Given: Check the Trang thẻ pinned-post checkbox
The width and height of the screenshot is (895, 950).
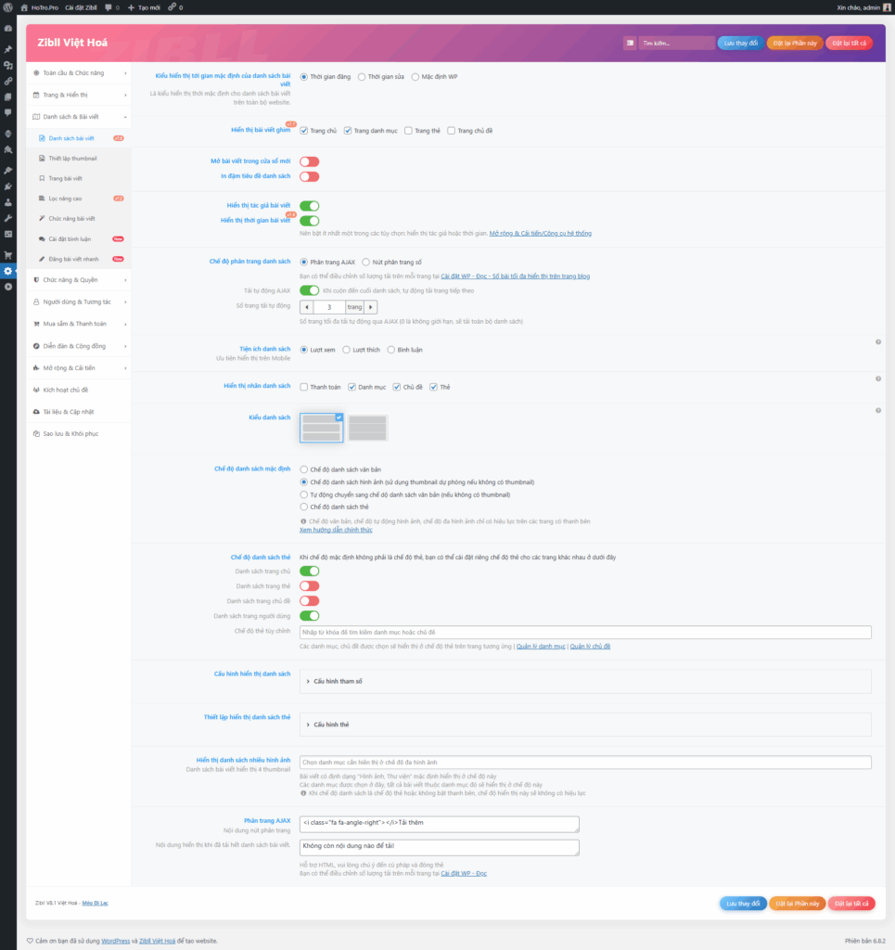Looking at the screenshot, I should tap(408, 130).
